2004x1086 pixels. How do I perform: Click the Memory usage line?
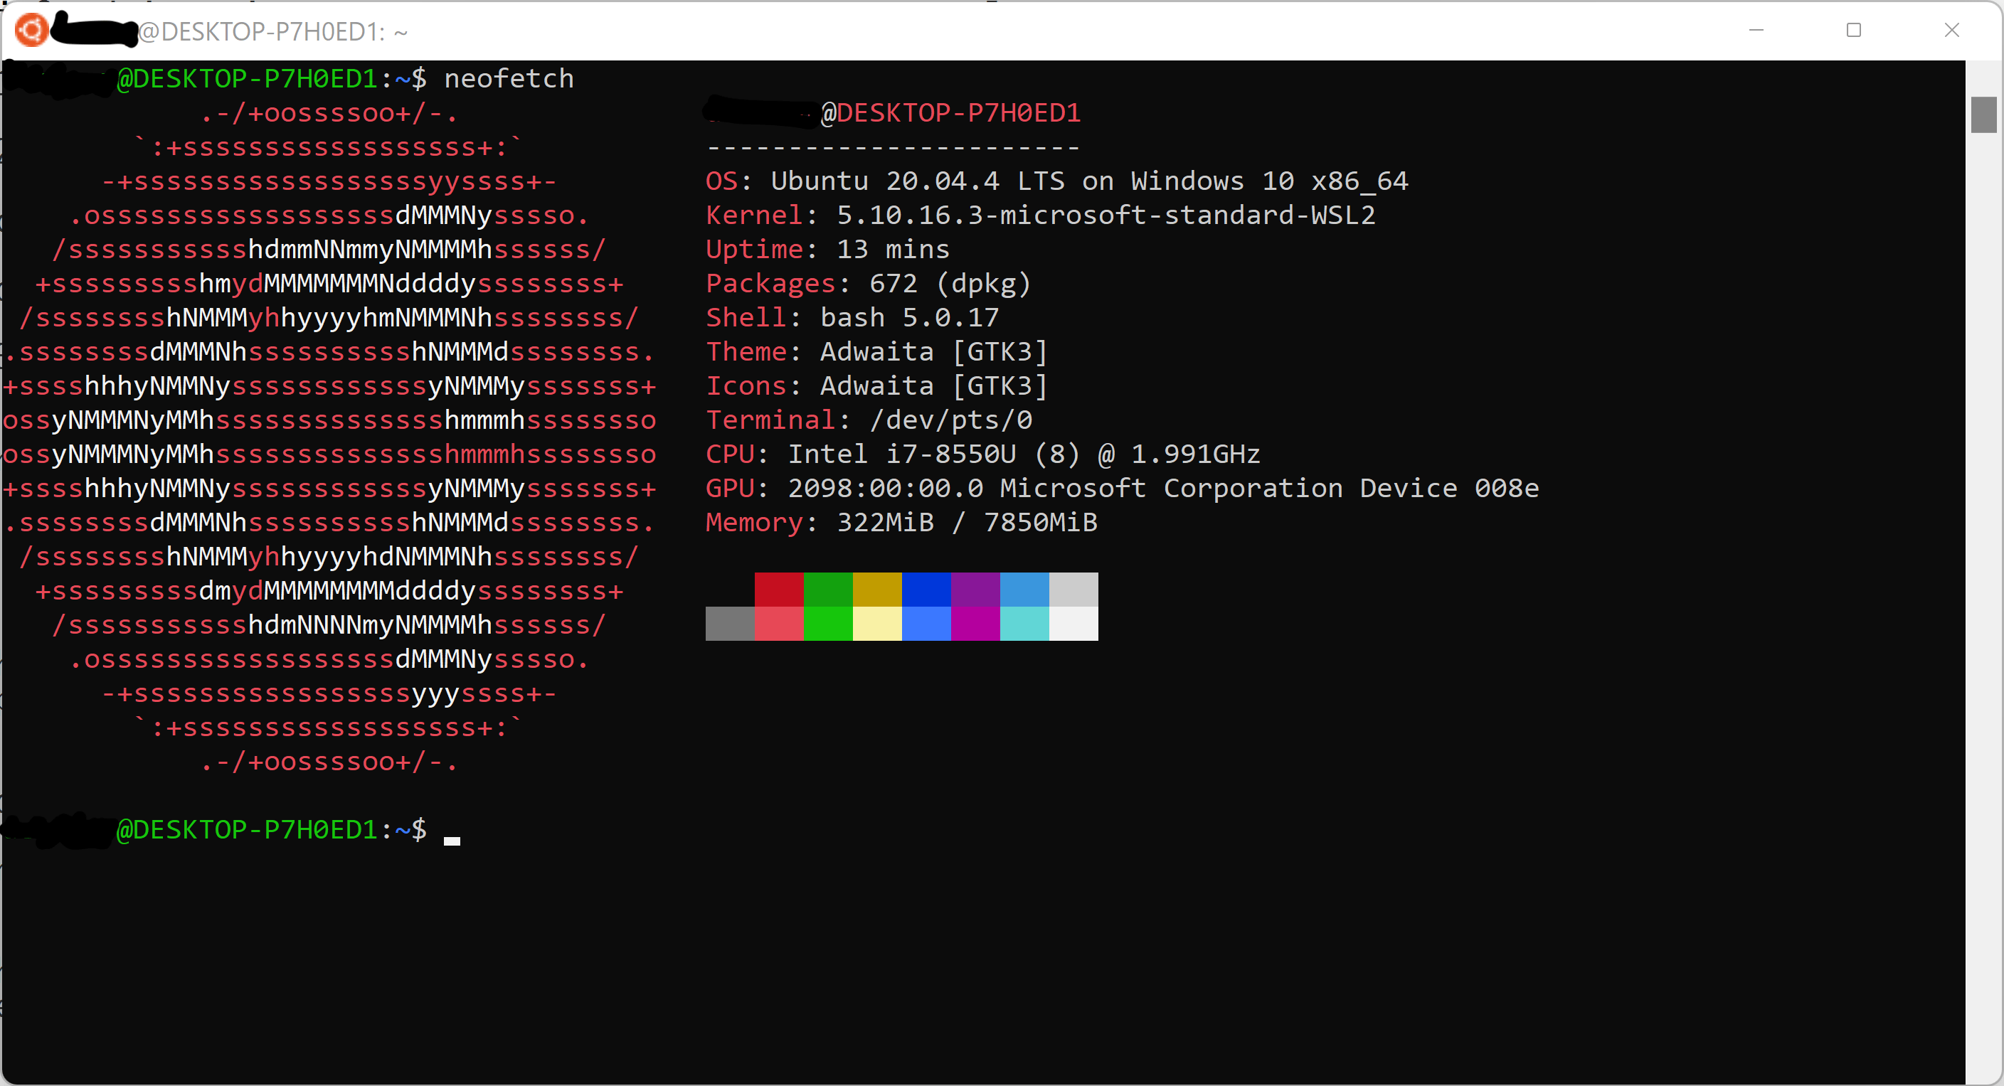(x=901, y=523)
